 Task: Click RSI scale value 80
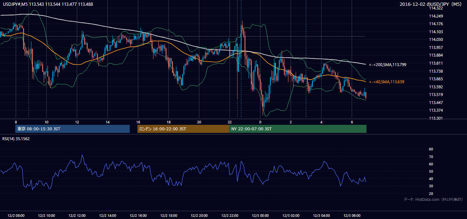pos(431,149)
